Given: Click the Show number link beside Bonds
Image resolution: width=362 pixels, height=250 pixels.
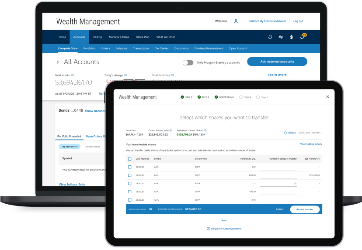Looking at the screenshot, I should (x=95, y=111).
